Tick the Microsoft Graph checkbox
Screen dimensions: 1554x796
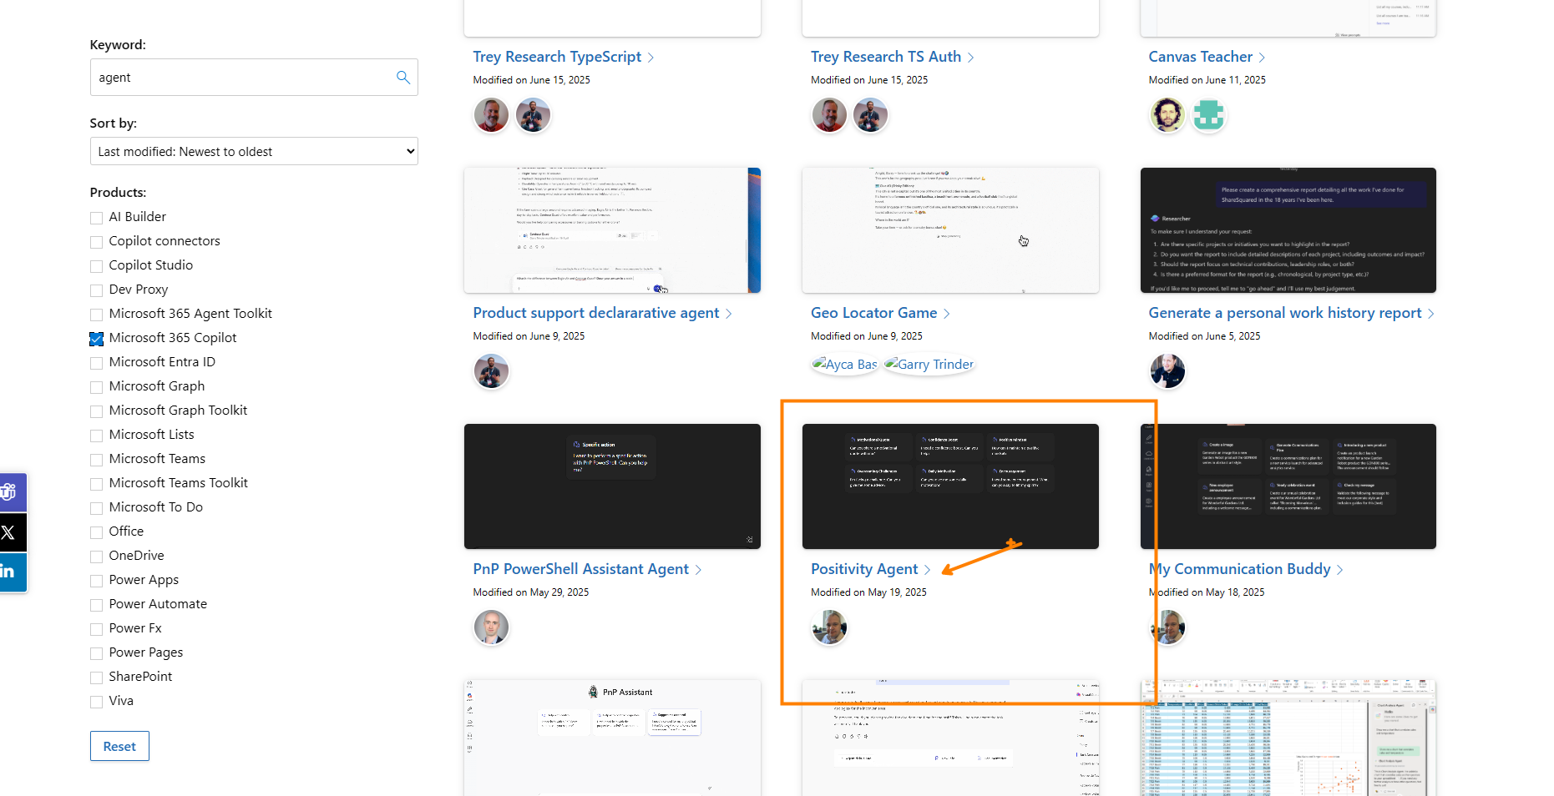click(x=97, y=387)
